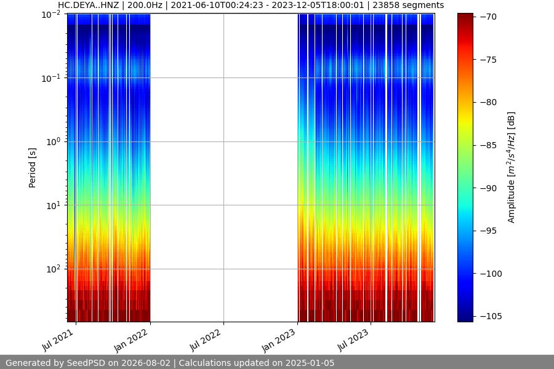Viewport: 554px width, 369px height.
Task: Click the 'Jan 2023' x-axis label
Action: tap(279, 341)
